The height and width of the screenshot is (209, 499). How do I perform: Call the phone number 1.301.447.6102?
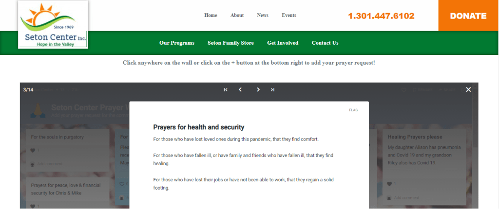381,16
